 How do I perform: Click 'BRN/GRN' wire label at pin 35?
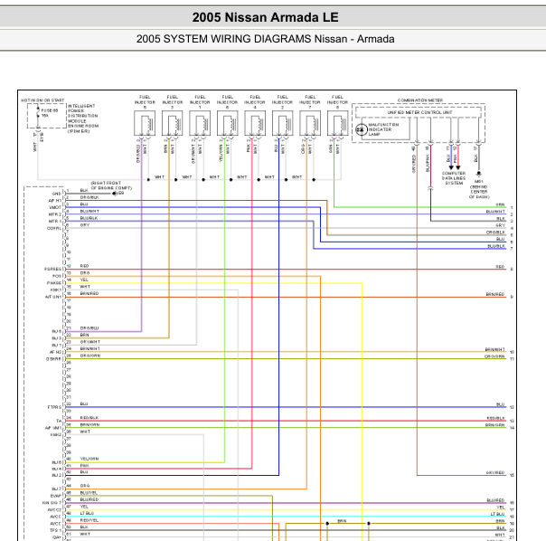pos(89,424)
